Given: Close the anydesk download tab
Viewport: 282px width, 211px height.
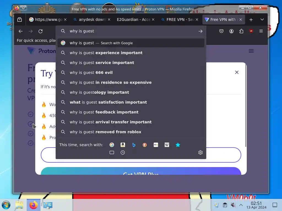Looking at the screenshot, I should [109, 20].
